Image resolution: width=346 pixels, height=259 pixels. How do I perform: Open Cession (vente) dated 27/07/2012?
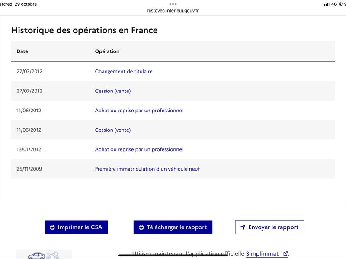click(113, 91)
